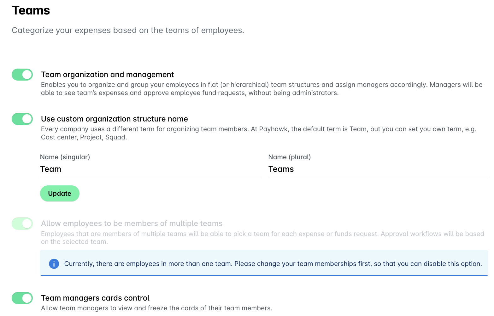Image resolution: width=494 pixels, height=316 pixels.
Task: Toggle Allow employees in multiple teams switch
Action: coord(22,223)
